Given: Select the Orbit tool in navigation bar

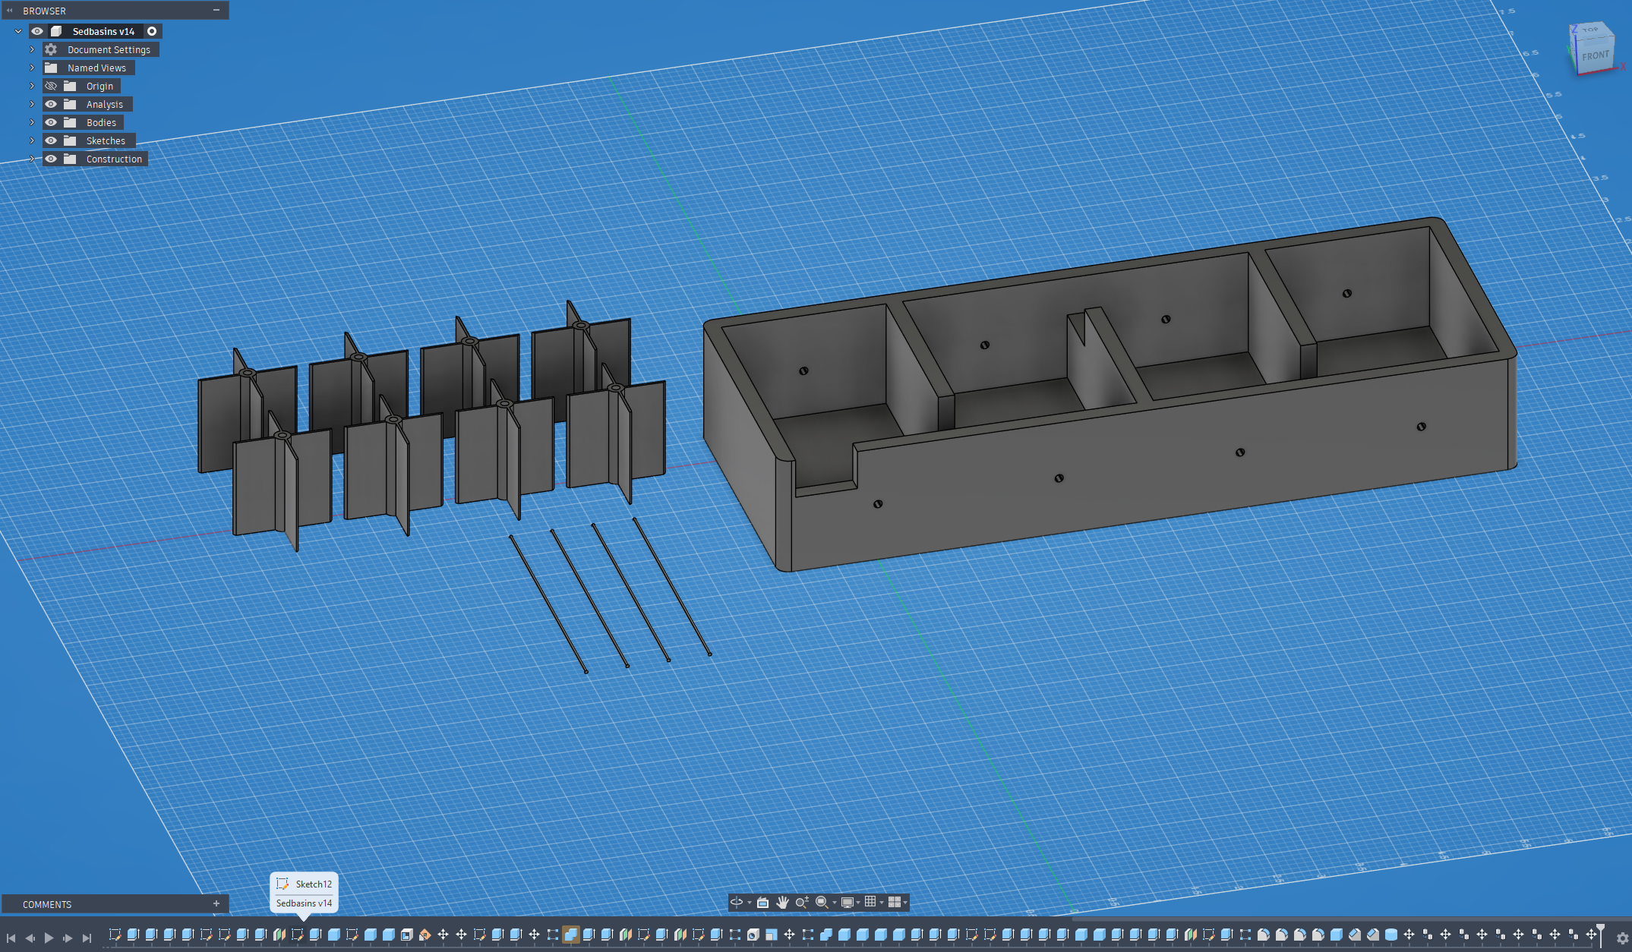Looking at the screenshot, I should pyautogui.click(x=737, y=902).
